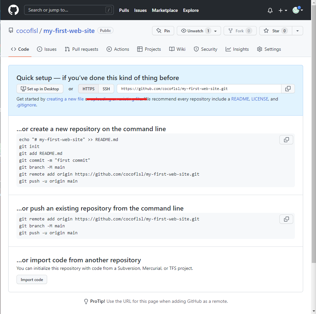
Task: Click Set up in Desktop
Action: (x=40, y=89)
